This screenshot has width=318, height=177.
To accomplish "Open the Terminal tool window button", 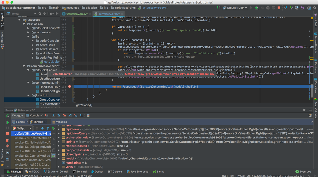I will coord(80,172).
